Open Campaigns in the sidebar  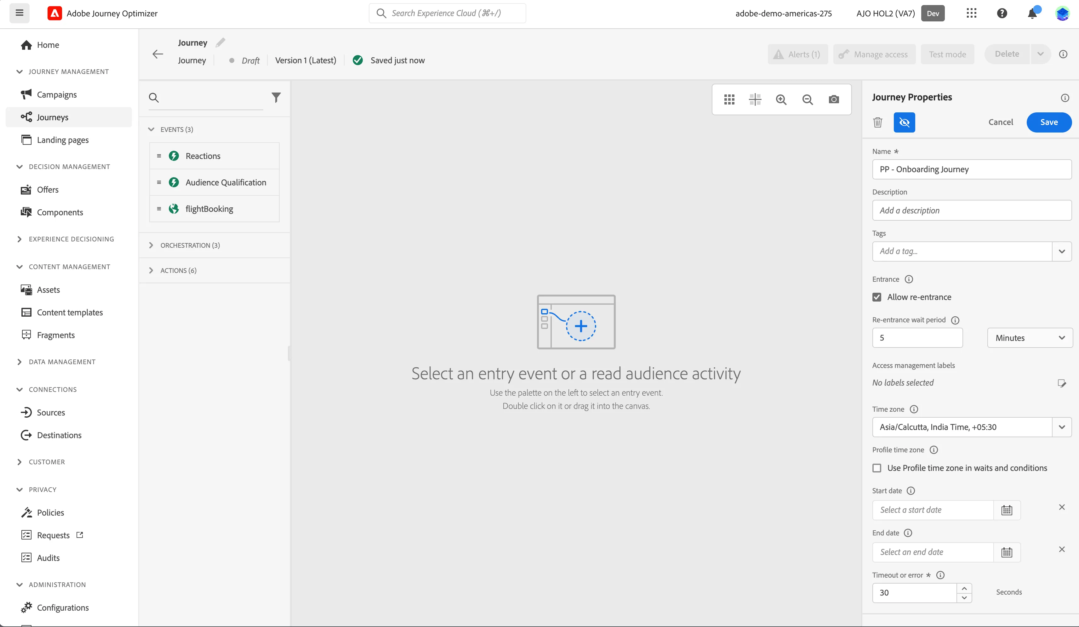[56, 94]
